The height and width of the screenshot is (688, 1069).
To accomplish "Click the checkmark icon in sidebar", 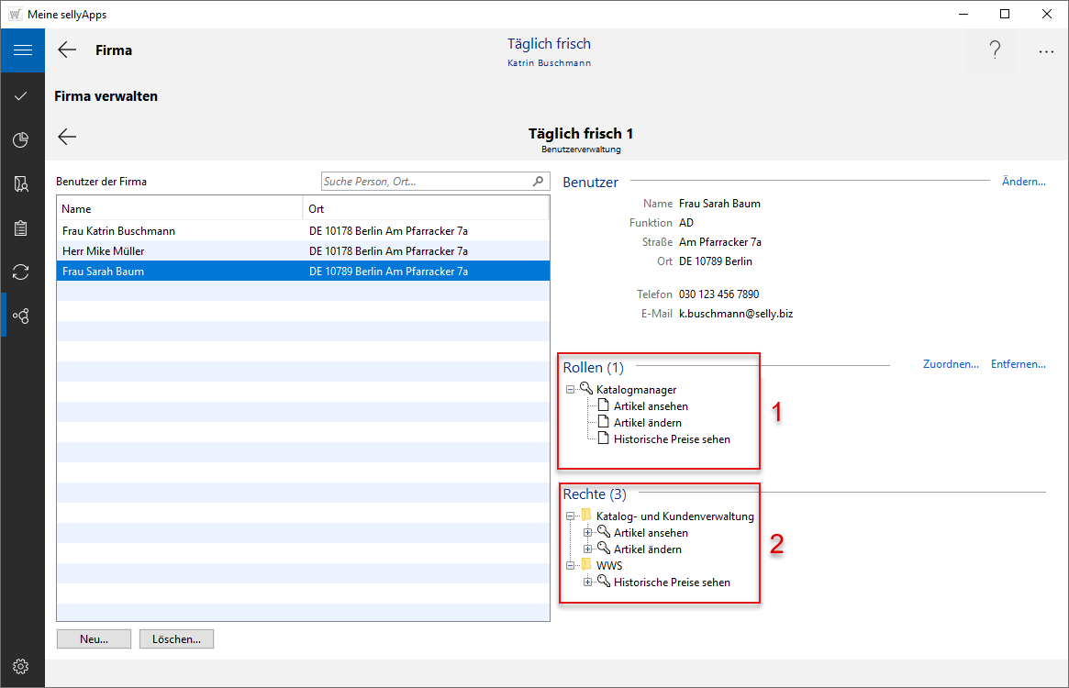I will click(22, 95).
